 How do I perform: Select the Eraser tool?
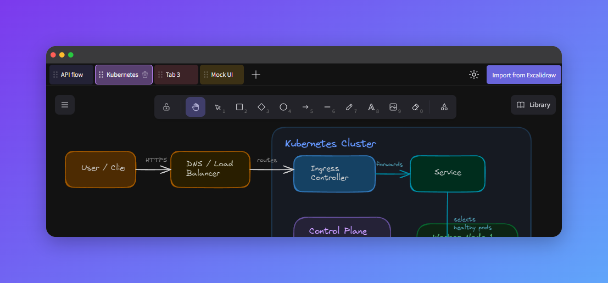tap(415, 107)
